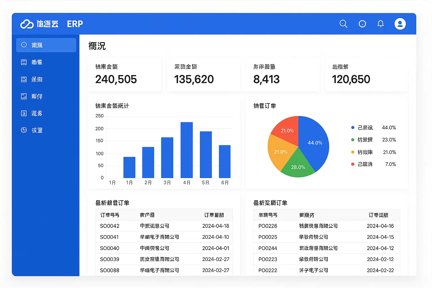The image size is (432, 288).
Task: Open the info circle icon in top bar
Action: 362,24
